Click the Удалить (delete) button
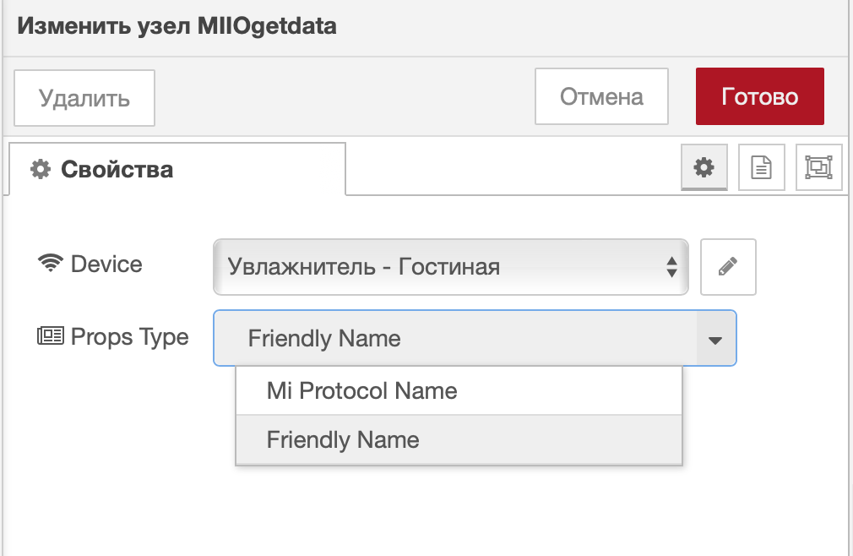The height and width of the screenshot is (556, 853). pyautogui.click(x=84, y=98)
